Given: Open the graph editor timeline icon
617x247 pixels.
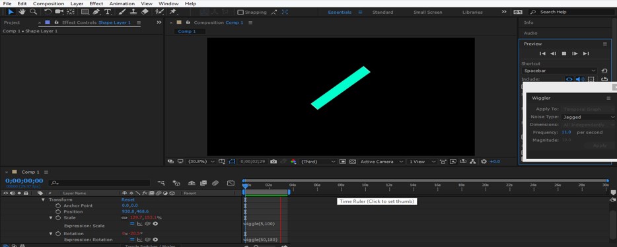Looking at the screenshot, I should [x=231, y=183].
